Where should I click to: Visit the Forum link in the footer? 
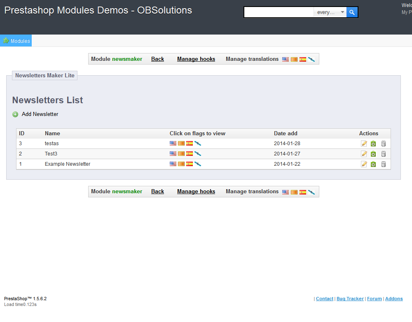(374, 299)
